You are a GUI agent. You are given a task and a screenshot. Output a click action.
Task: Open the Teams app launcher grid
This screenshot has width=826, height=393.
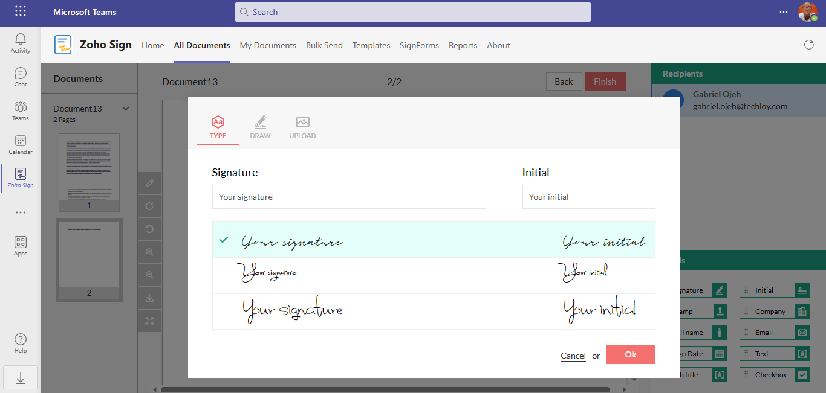(21, 11)
